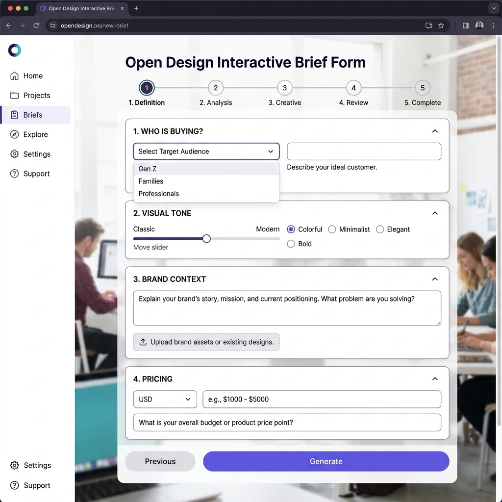The height and width of the screenshot is (502, 502).
Task: Open a new browser tab
Action: click(x=136, y=8)
